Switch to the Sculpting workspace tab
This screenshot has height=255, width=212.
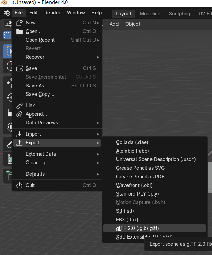point(179,14)
